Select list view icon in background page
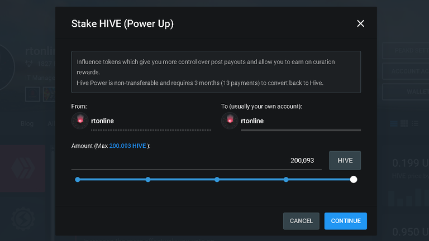Image resolution: width=429 pixels, height=241 pixels. coord(394,123)
